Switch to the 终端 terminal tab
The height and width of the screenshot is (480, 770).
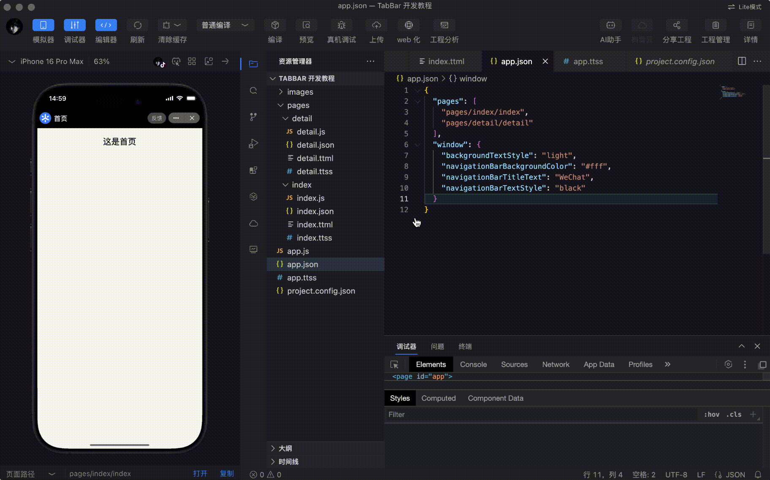465,346
